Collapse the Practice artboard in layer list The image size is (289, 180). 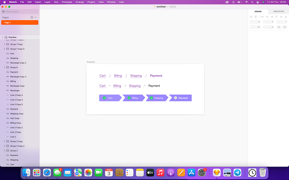2,37
